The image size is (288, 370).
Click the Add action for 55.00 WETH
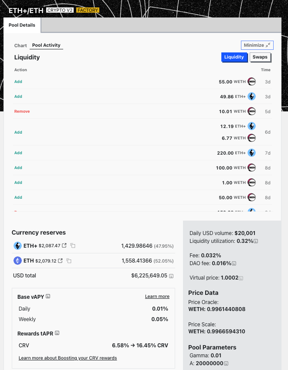18,82
